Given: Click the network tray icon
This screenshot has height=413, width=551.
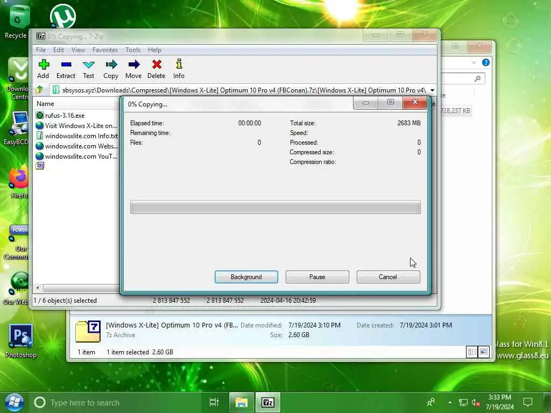Looking at the screenshot, I should point(463,402).
